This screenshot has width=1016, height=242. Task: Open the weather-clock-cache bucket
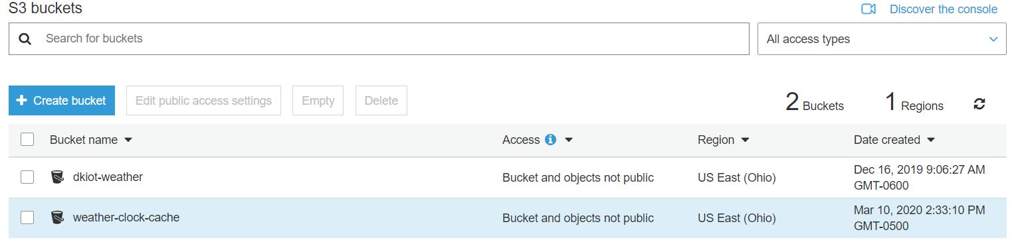(x=126, y=217)
